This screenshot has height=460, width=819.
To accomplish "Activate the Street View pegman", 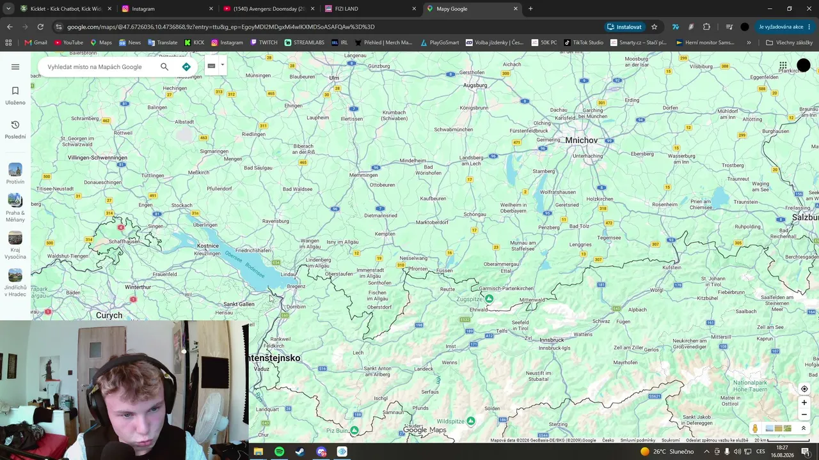I will [x=755, y=429].
